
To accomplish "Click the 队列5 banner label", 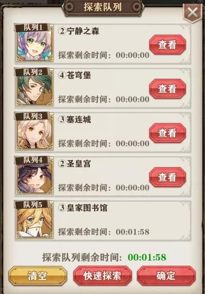I will click(33, 205).
